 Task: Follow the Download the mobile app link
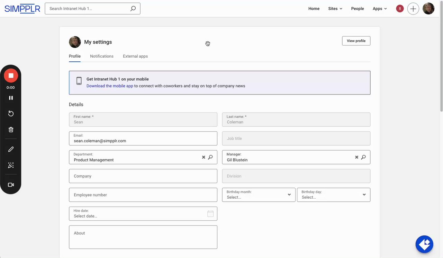110,86
